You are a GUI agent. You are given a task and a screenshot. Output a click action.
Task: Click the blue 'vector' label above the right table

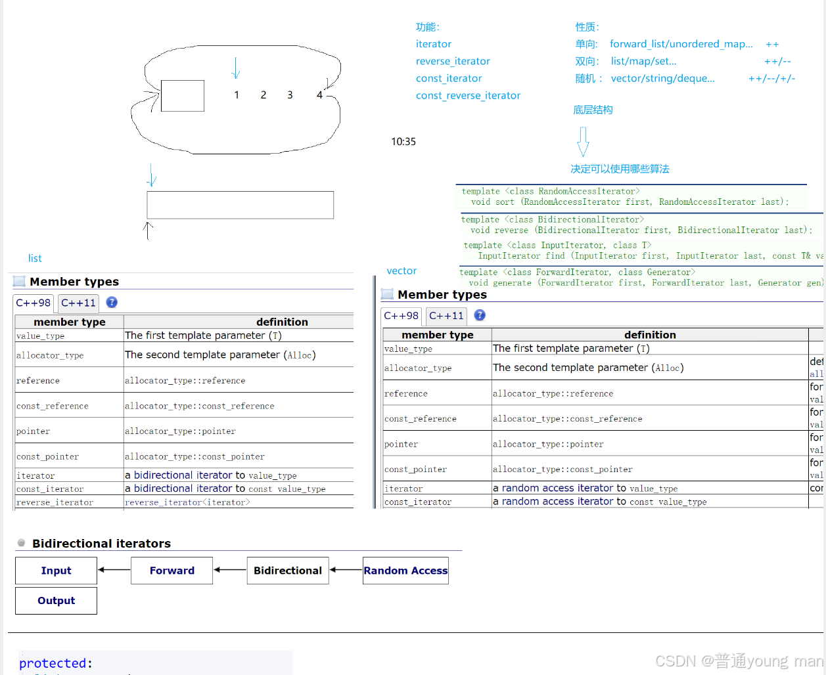(402, 271)
